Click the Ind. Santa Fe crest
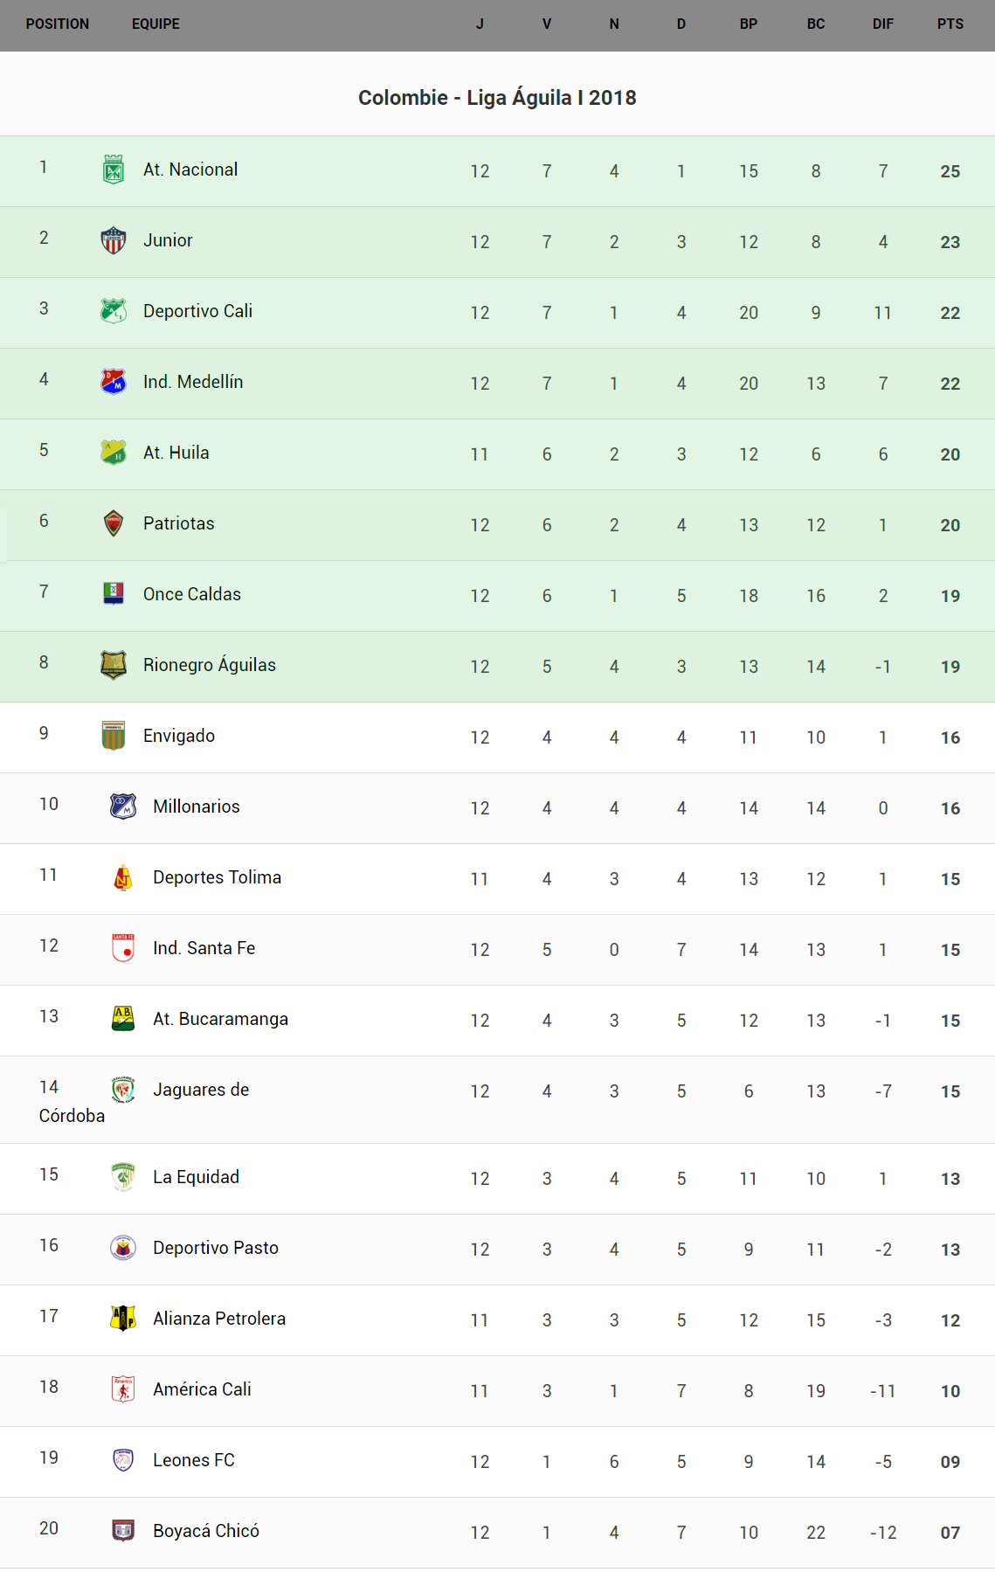Image resolution: width=995 pixels, height=1572 pixels. pos(123,948)
